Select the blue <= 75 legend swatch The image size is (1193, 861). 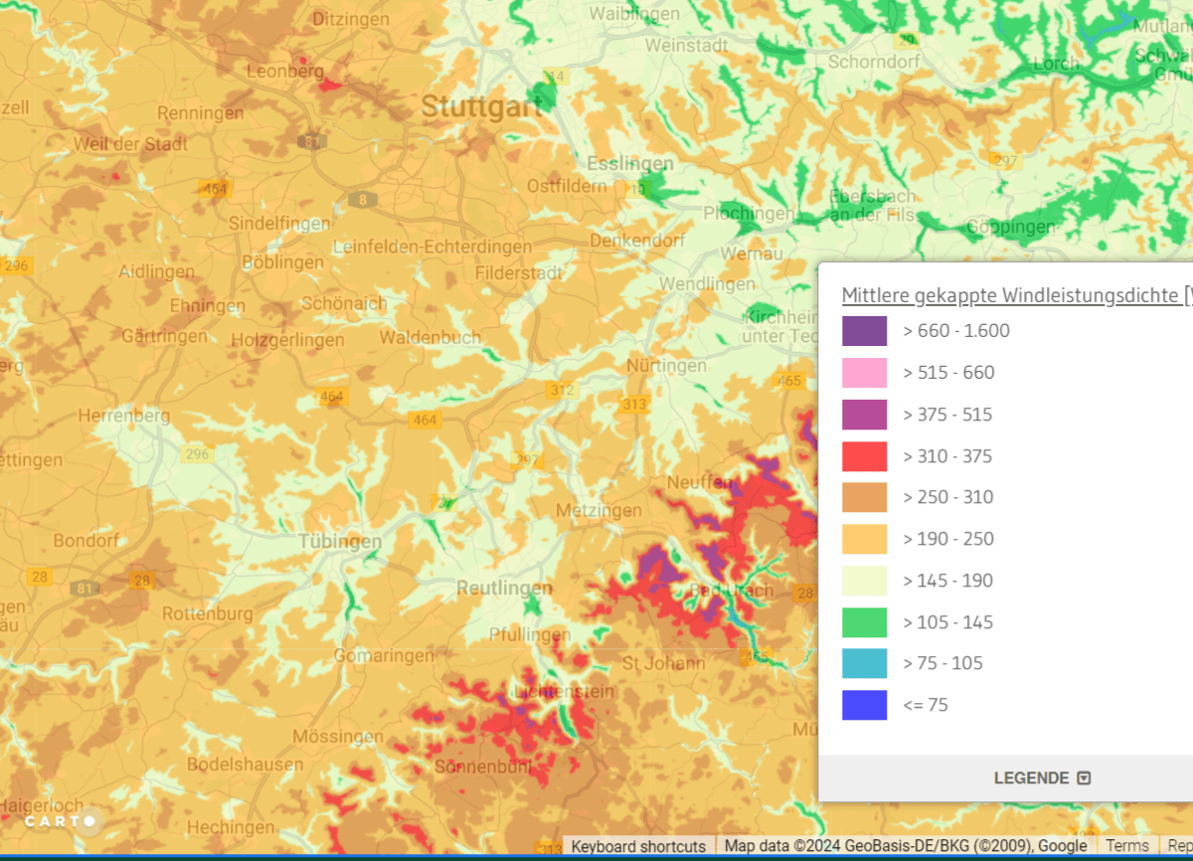click(864, 705)
